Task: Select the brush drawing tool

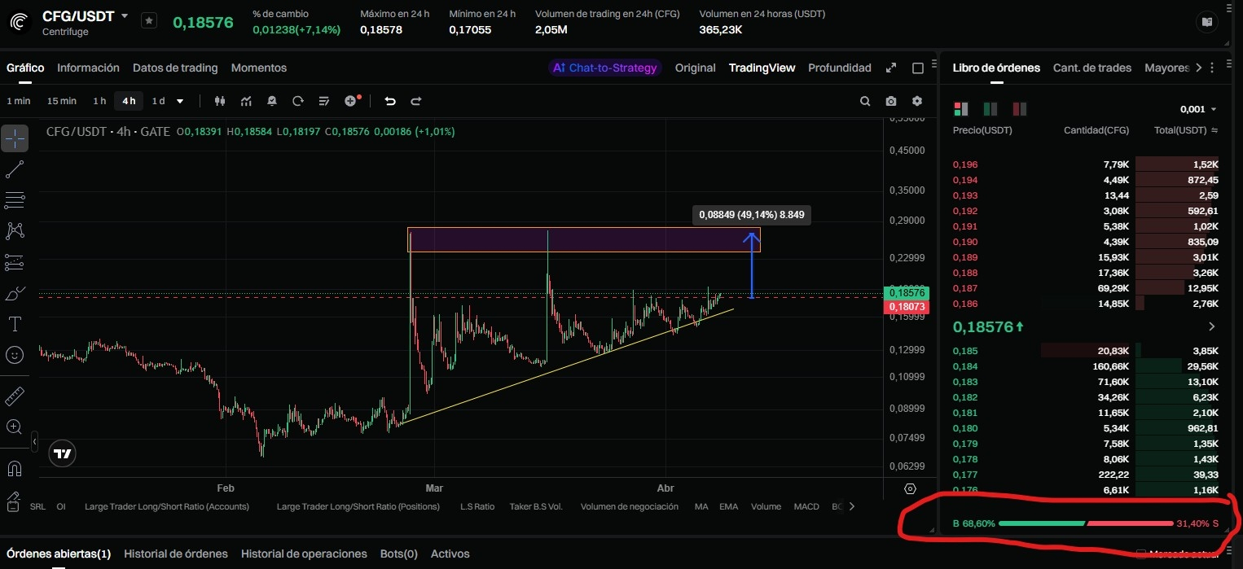Action: [x=15, y=293]
